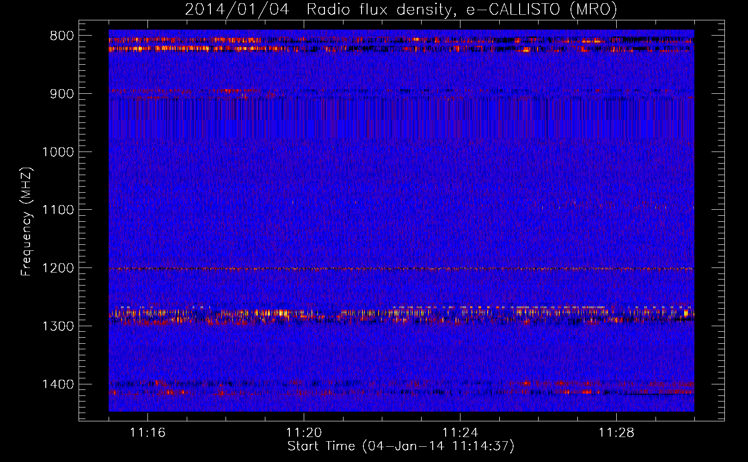The width and height of the screenshot is (748, 462).
Task: Click the 900 frequency tick label
Action: tap(62, 94)
